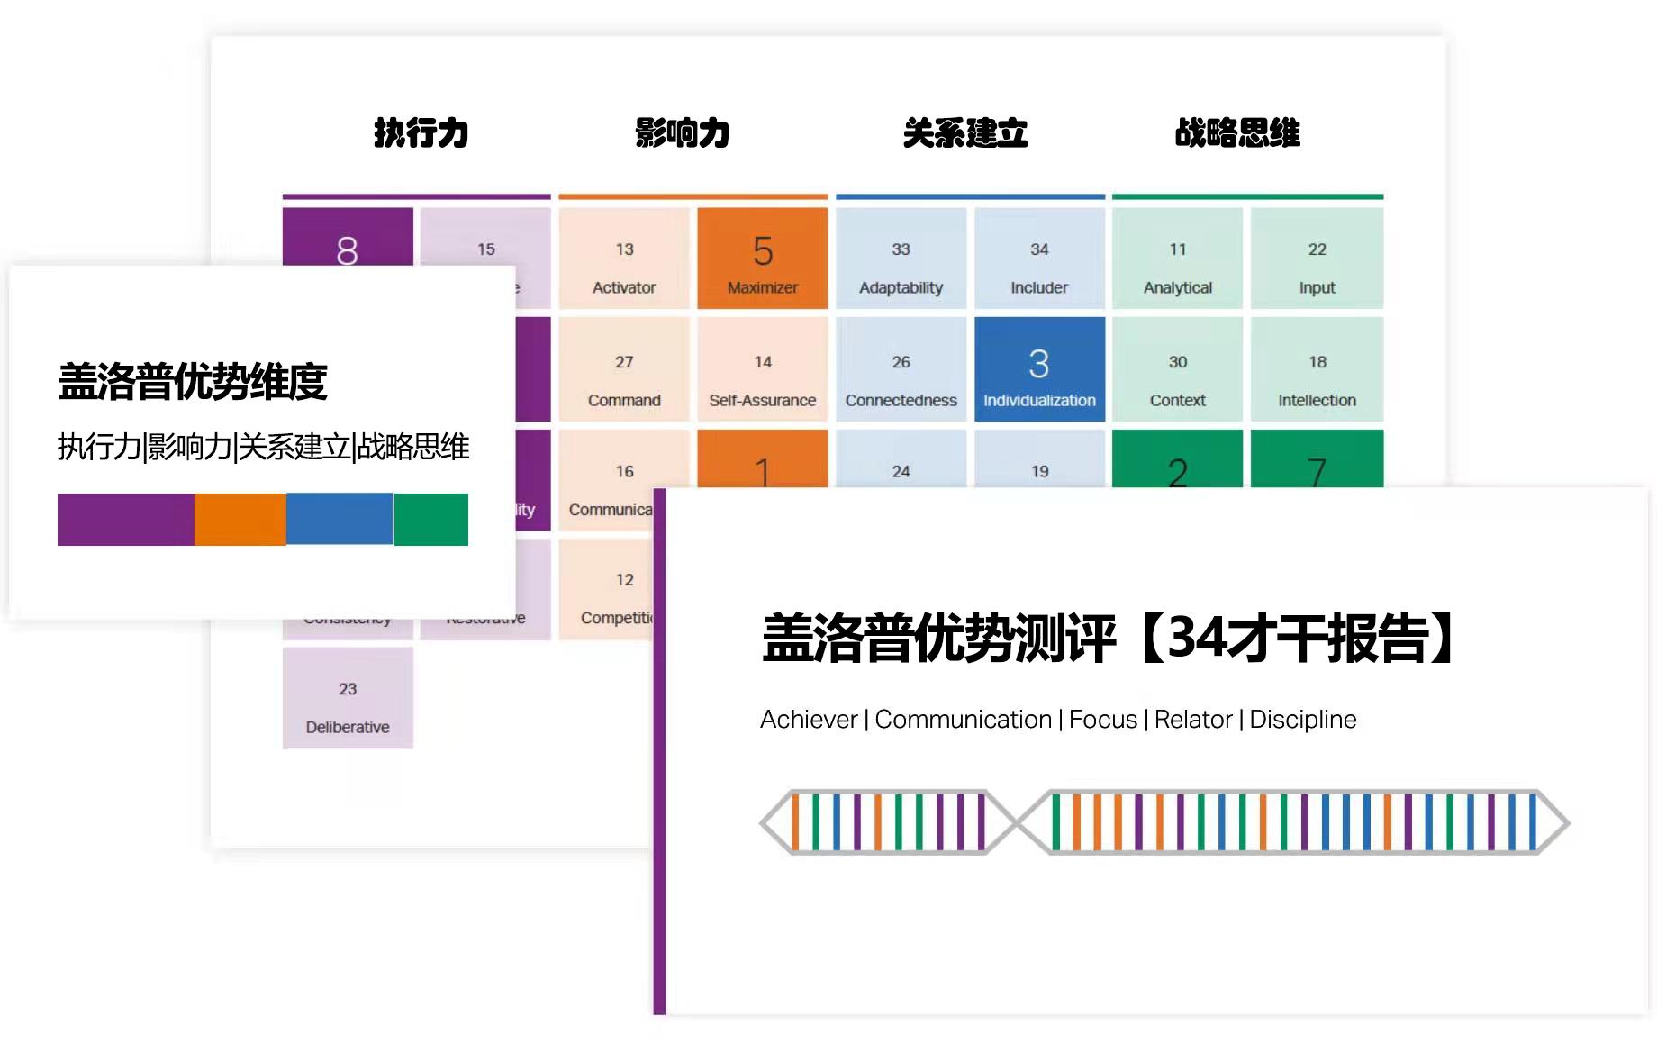
Task: Select the green tile numbered 2
Action: [x=1178, y=458]
